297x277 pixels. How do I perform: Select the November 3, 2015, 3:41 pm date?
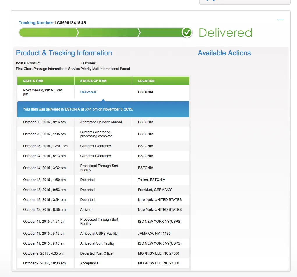click(43, 92)
